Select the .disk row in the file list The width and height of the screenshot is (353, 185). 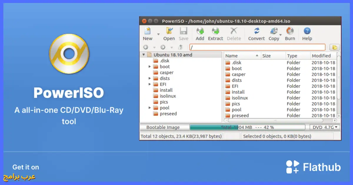click(x=280, y=62)
